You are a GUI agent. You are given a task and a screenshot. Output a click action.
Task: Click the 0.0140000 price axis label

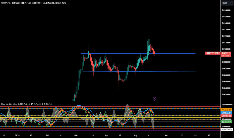pyautogui.click(x=226, y=23)
